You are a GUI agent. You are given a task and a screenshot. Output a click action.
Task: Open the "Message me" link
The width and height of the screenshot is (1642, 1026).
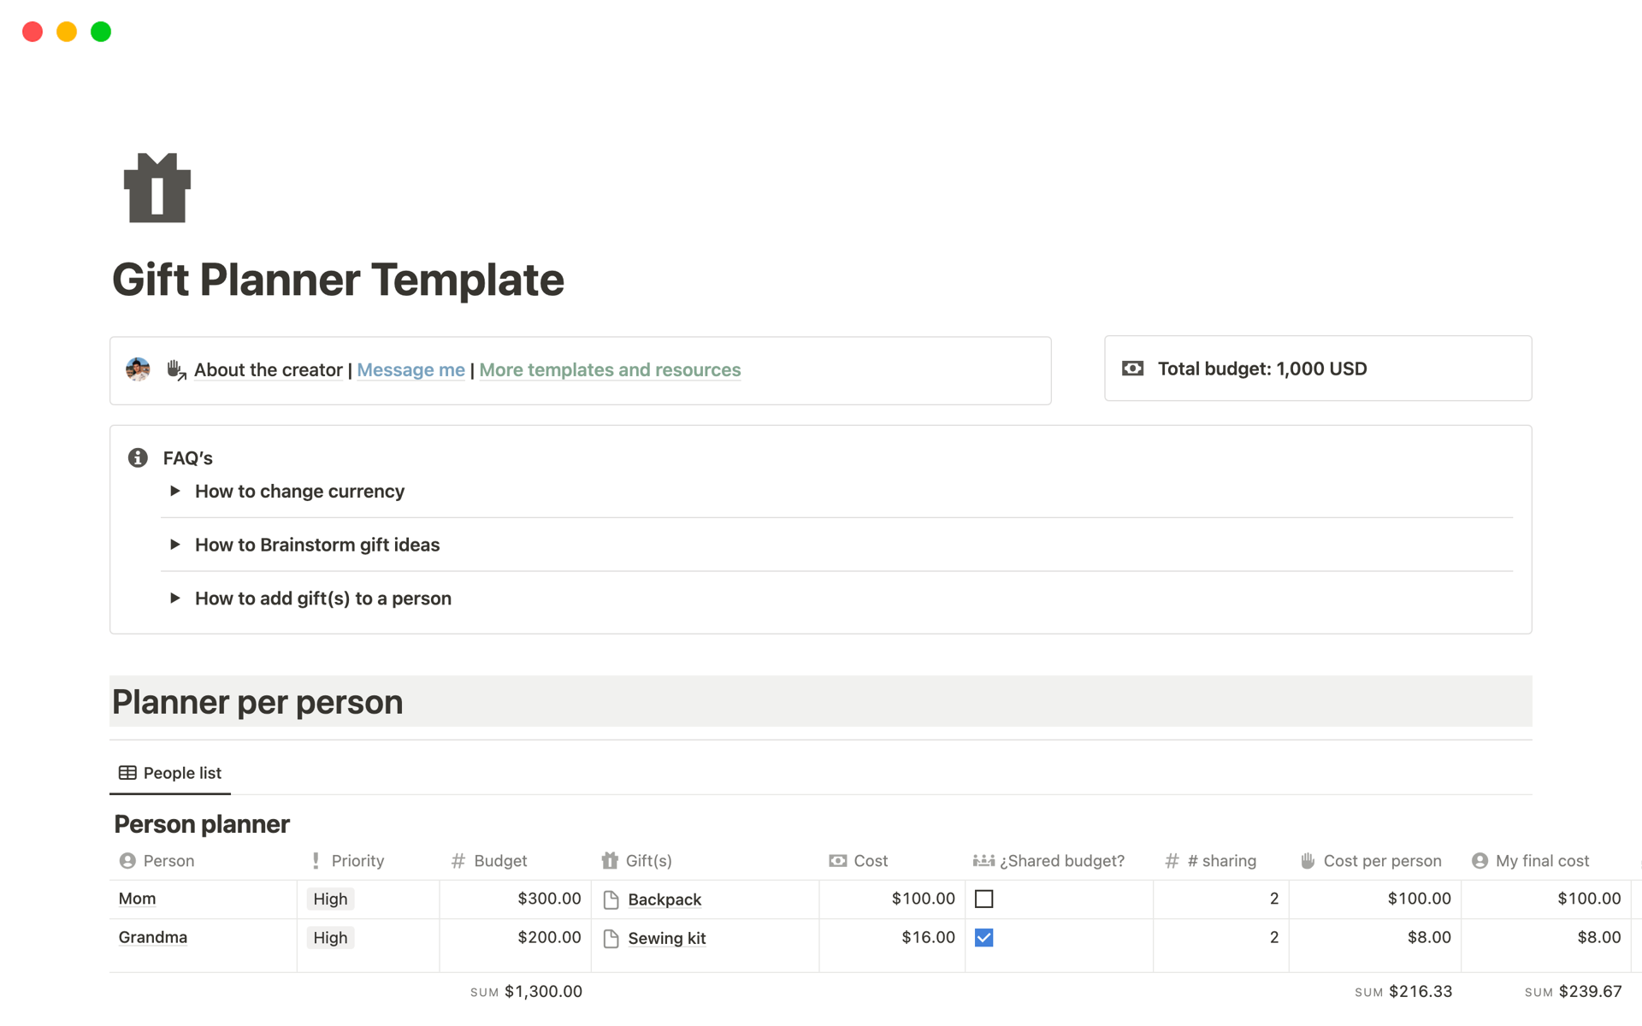[410, 369]
